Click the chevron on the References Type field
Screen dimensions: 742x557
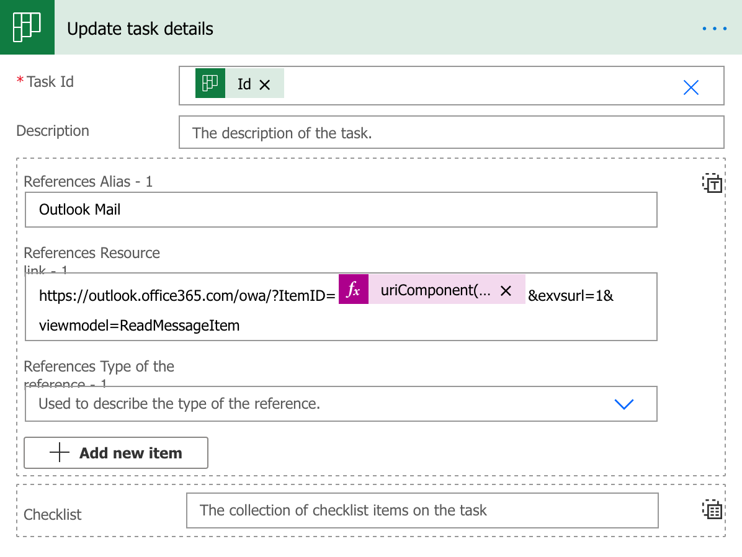[x=624, y=404]
